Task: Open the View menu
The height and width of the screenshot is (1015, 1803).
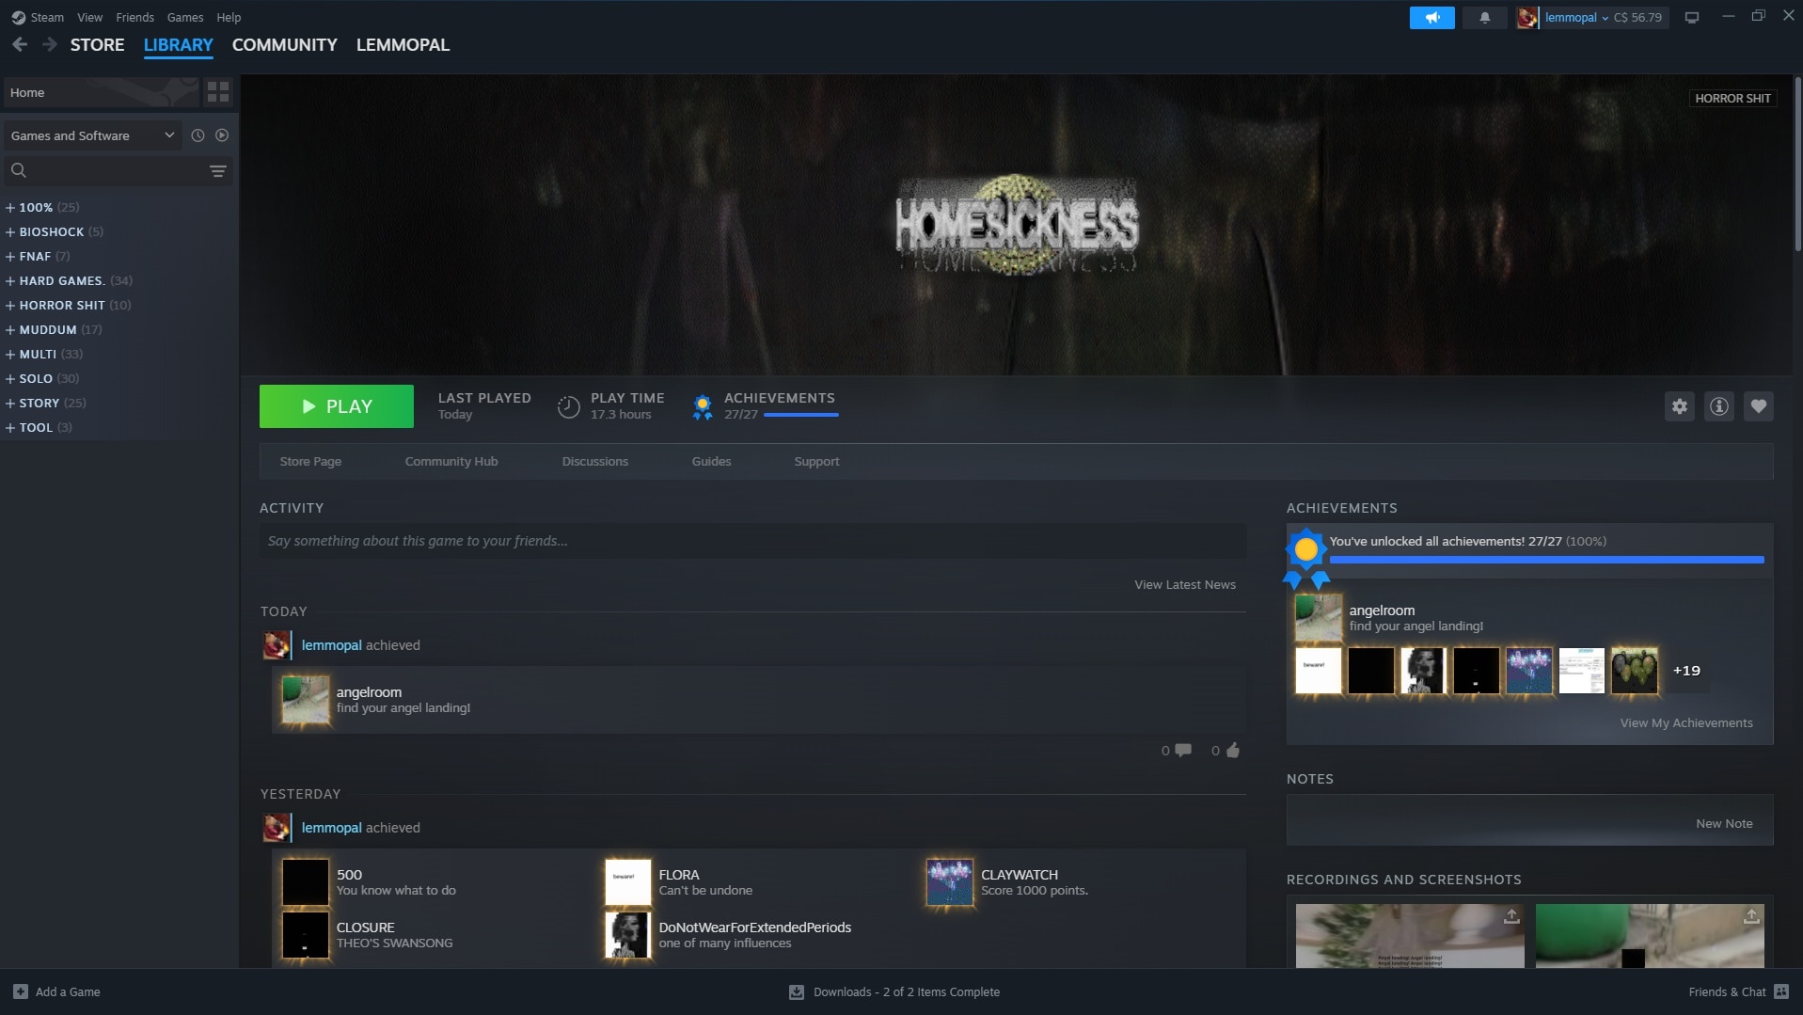Action: pyautogui.click(x=89, y=17)
